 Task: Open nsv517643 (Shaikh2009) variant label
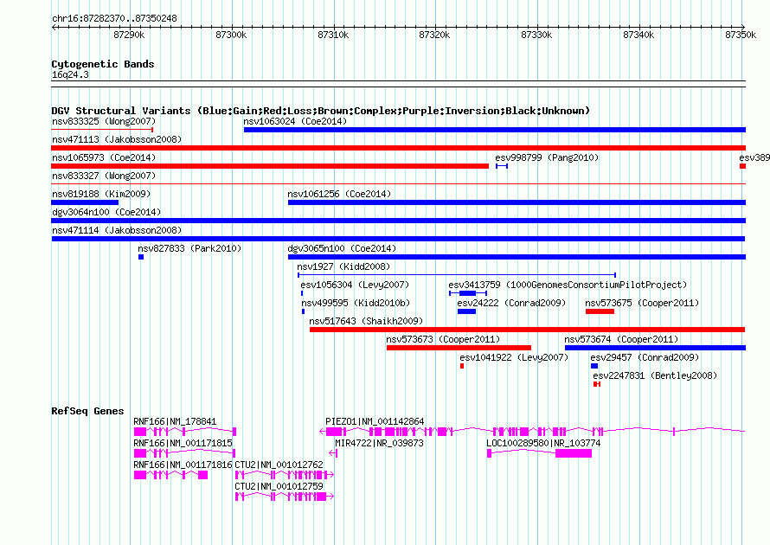point(366,321)
